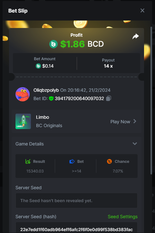Click the bet amount coin icon
This screenshot has width=155, height=233.
[38, 66]
